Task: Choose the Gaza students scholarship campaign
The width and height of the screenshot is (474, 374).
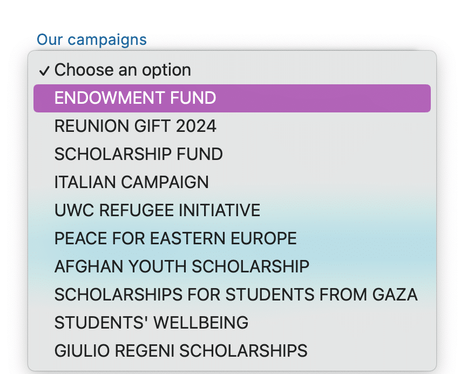Action: 235,295
